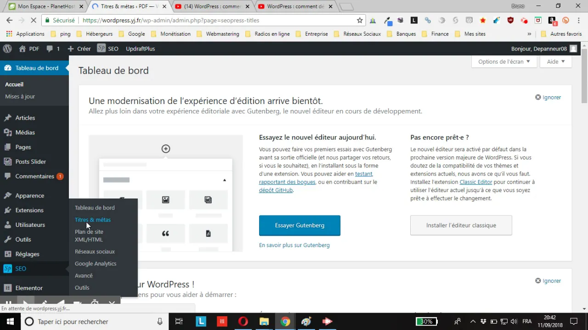Open the Classic Editor link

[x=475, y=182]
